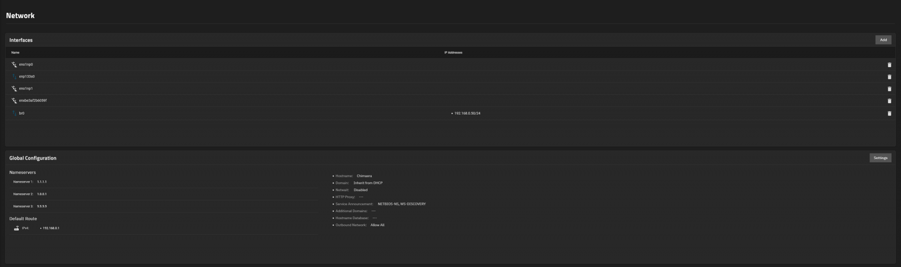Click the router icon under Default Route

click(x=16, y=228)
